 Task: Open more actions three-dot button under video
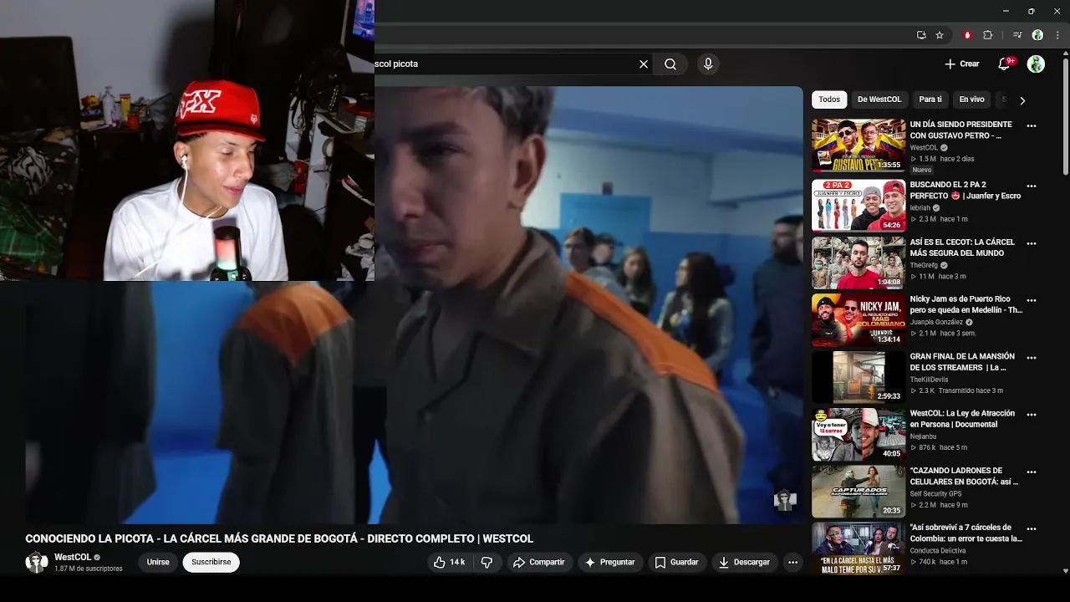tap(793, 563)
